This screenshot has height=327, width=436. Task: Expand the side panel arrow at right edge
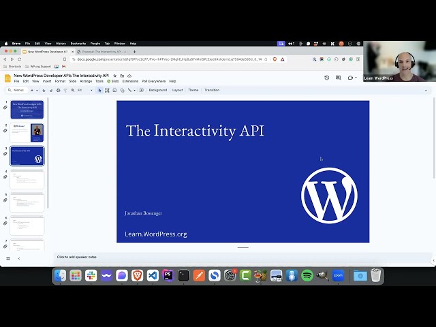coord(433,260)
